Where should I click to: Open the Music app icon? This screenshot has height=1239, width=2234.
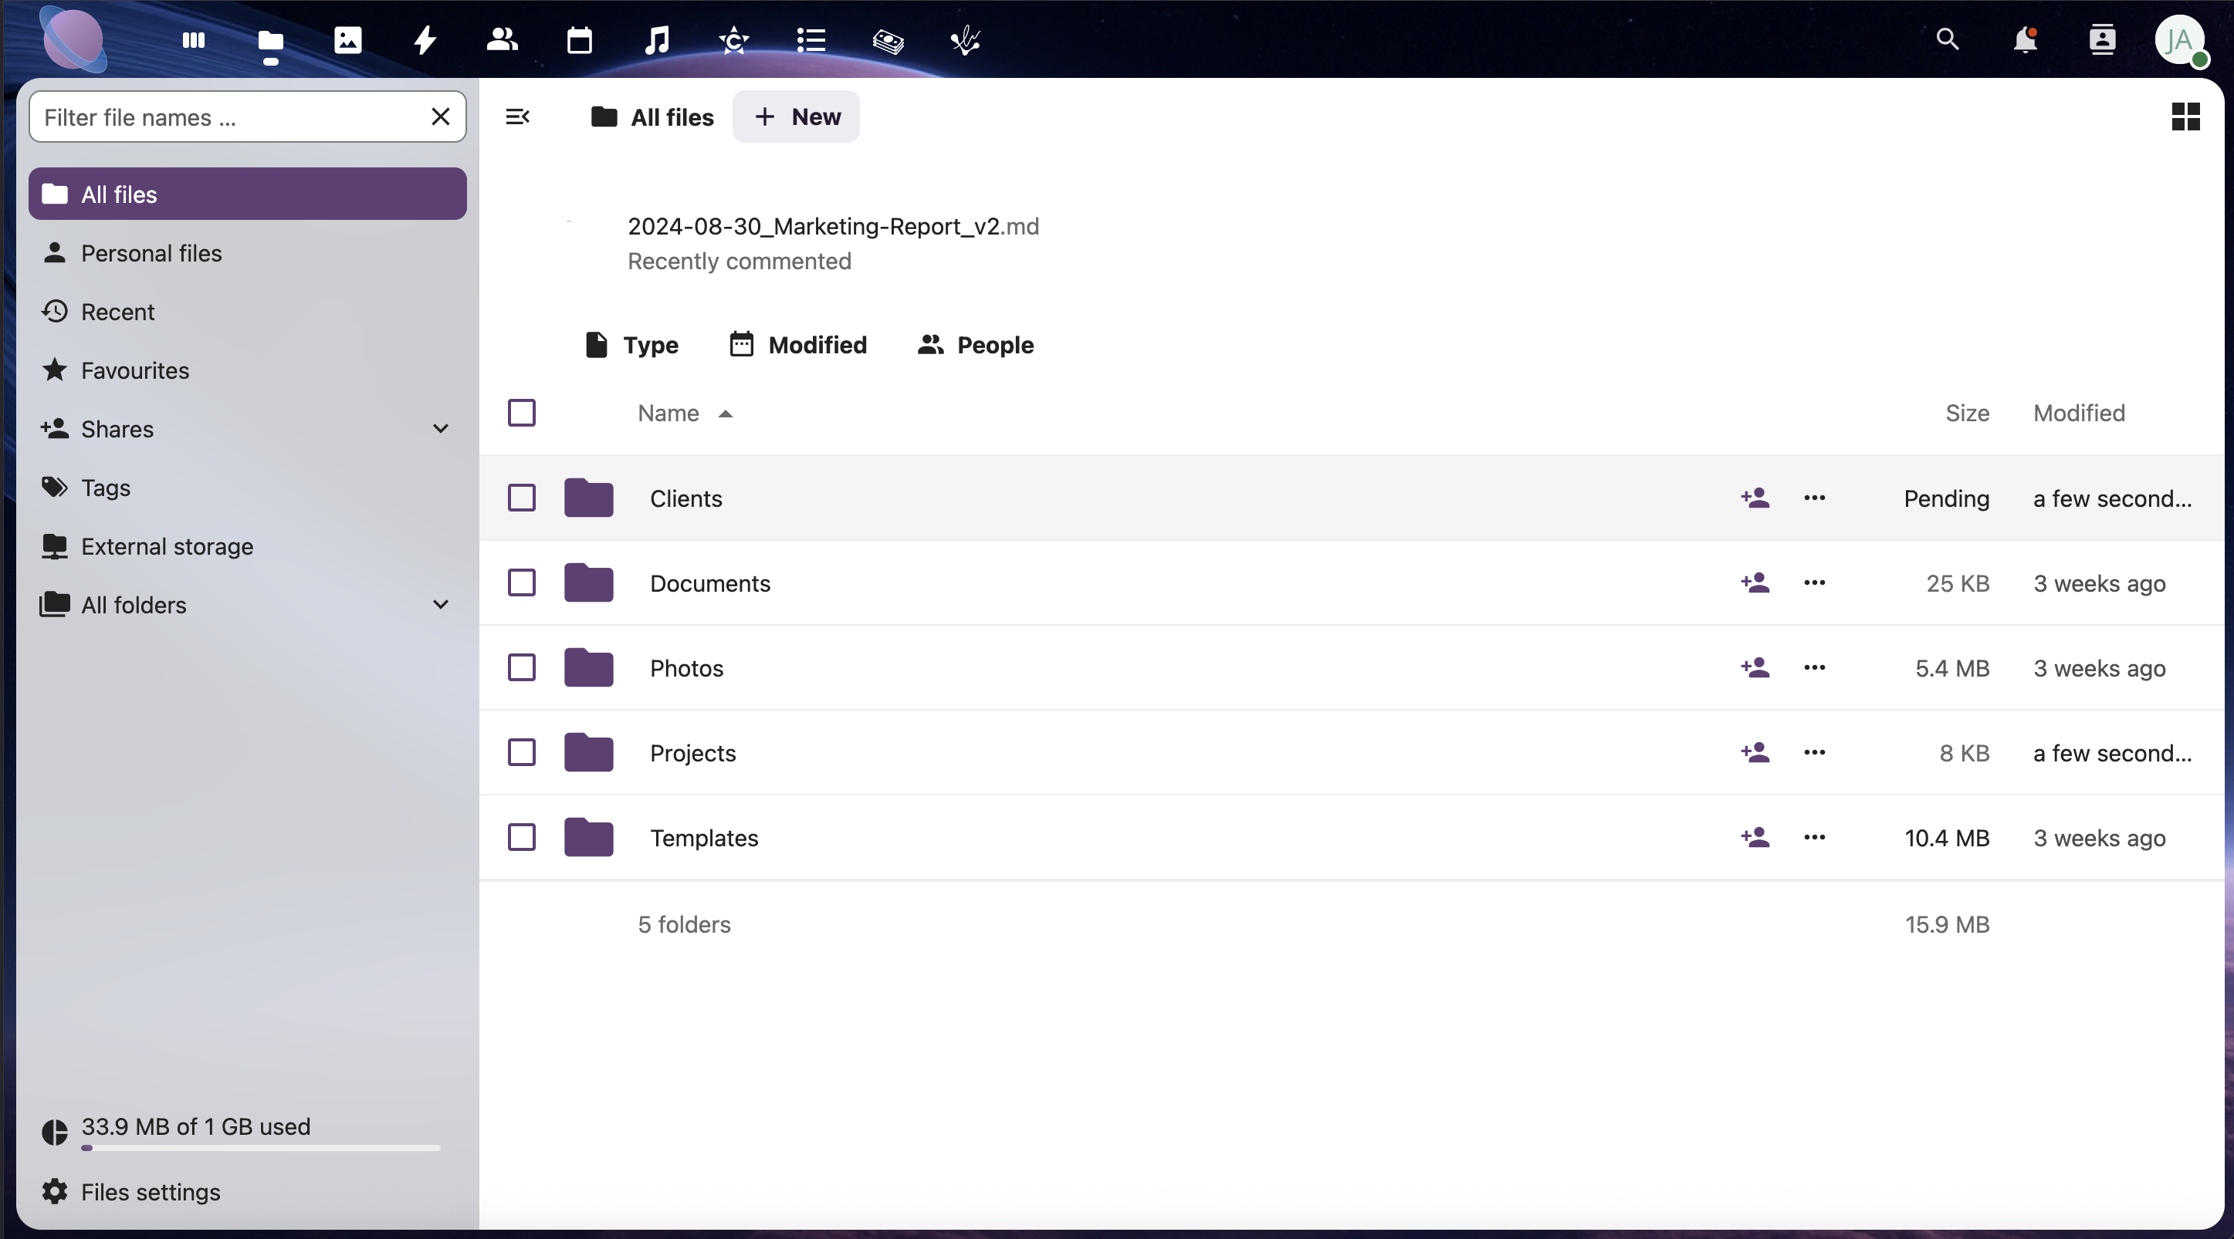(656, 40)
